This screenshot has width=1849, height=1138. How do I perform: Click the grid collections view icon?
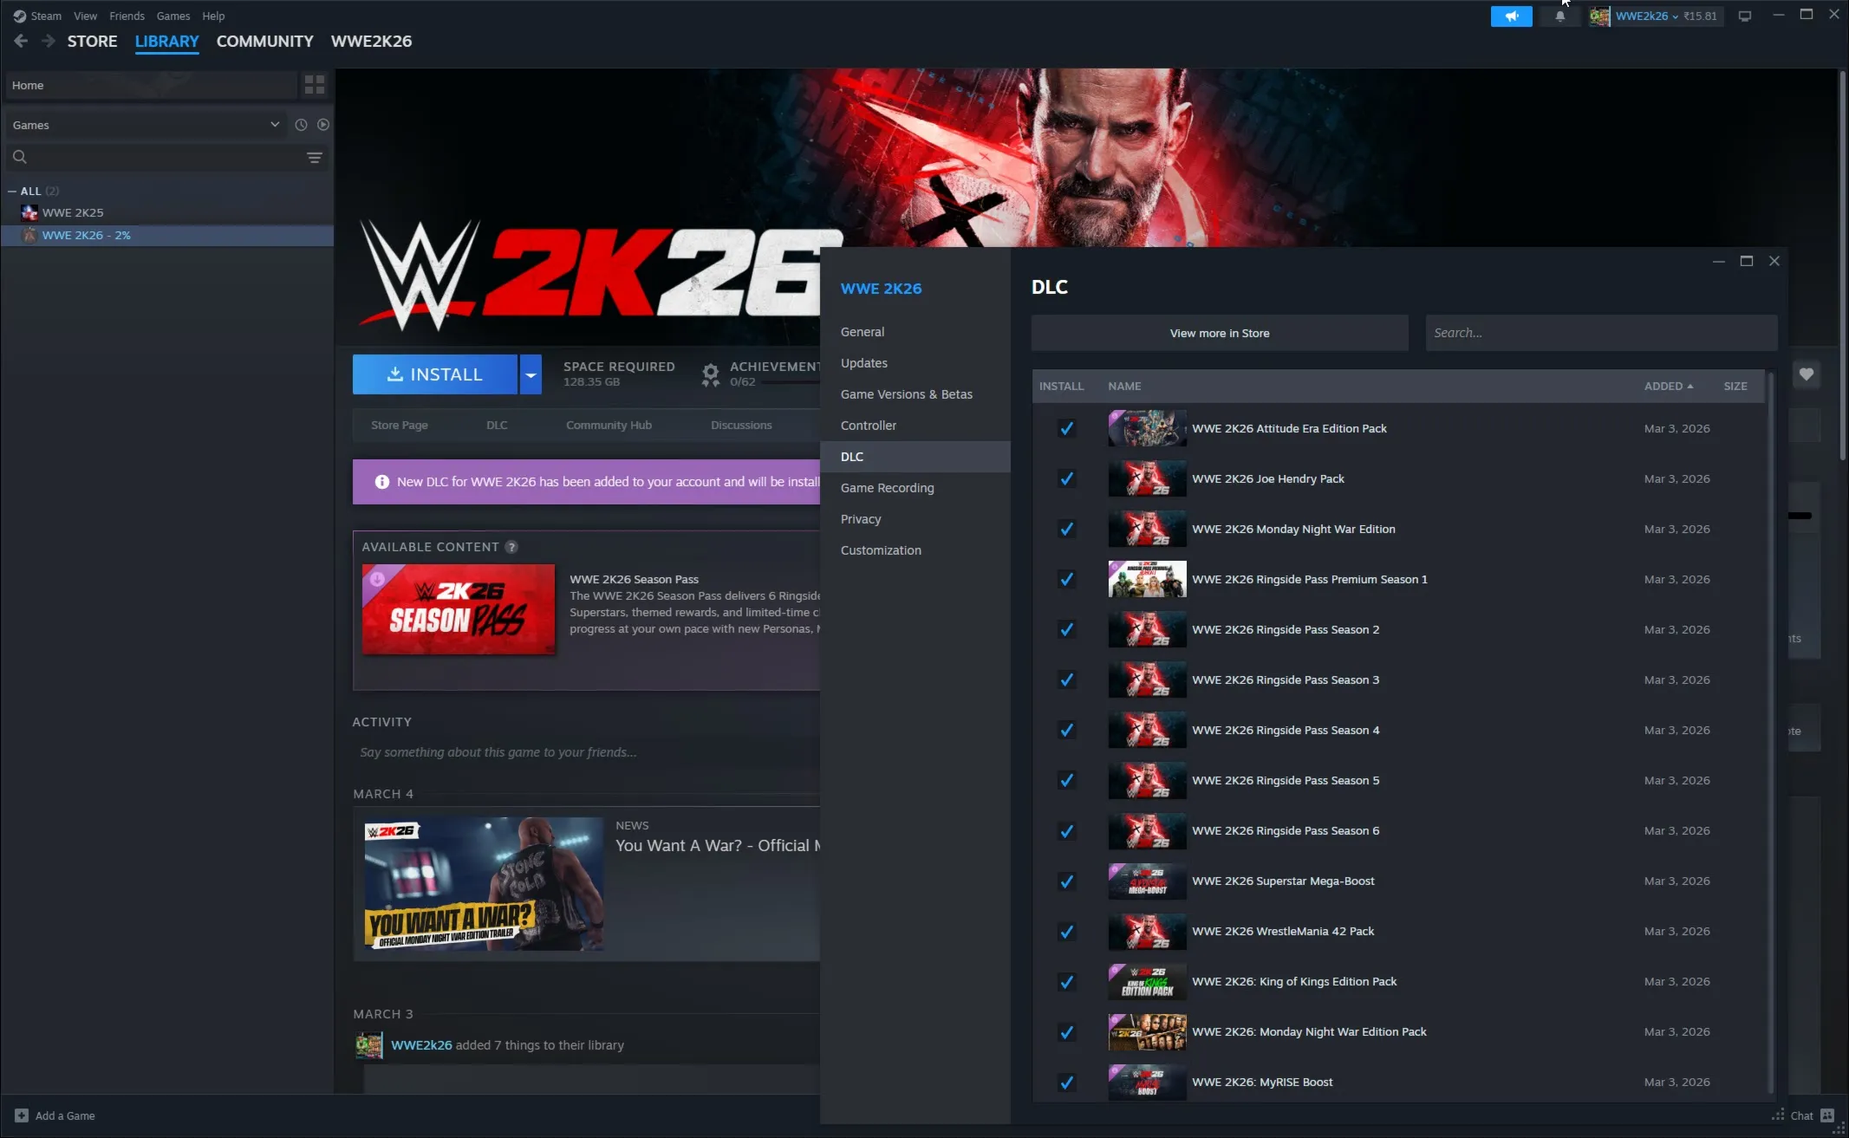pos(314,85)
